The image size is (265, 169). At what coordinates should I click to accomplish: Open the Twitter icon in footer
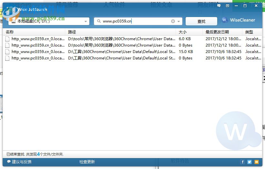click(x=250, y=162)
